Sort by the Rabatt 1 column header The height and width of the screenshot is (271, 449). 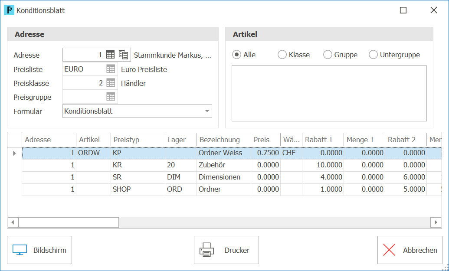[x=323, y=140]
